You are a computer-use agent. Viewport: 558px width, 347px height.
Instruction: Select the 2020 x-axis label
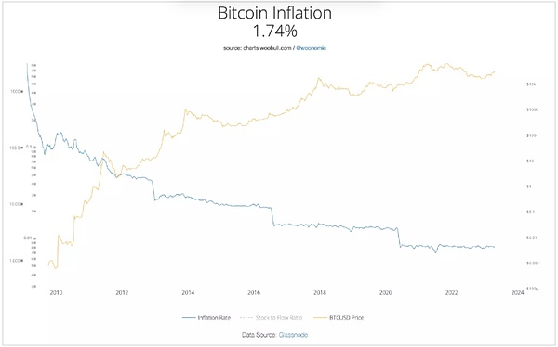pos(386,293)
